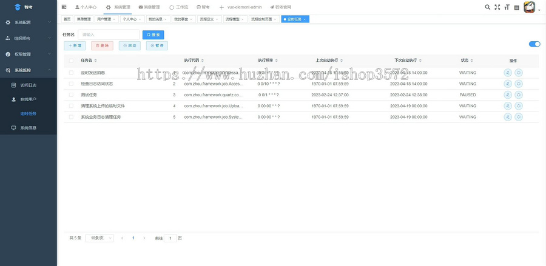This screenshot has width=546, height=266.
Task: Check the box for 清理系统上传的临时文件 row
Action: tap(71, 105)
